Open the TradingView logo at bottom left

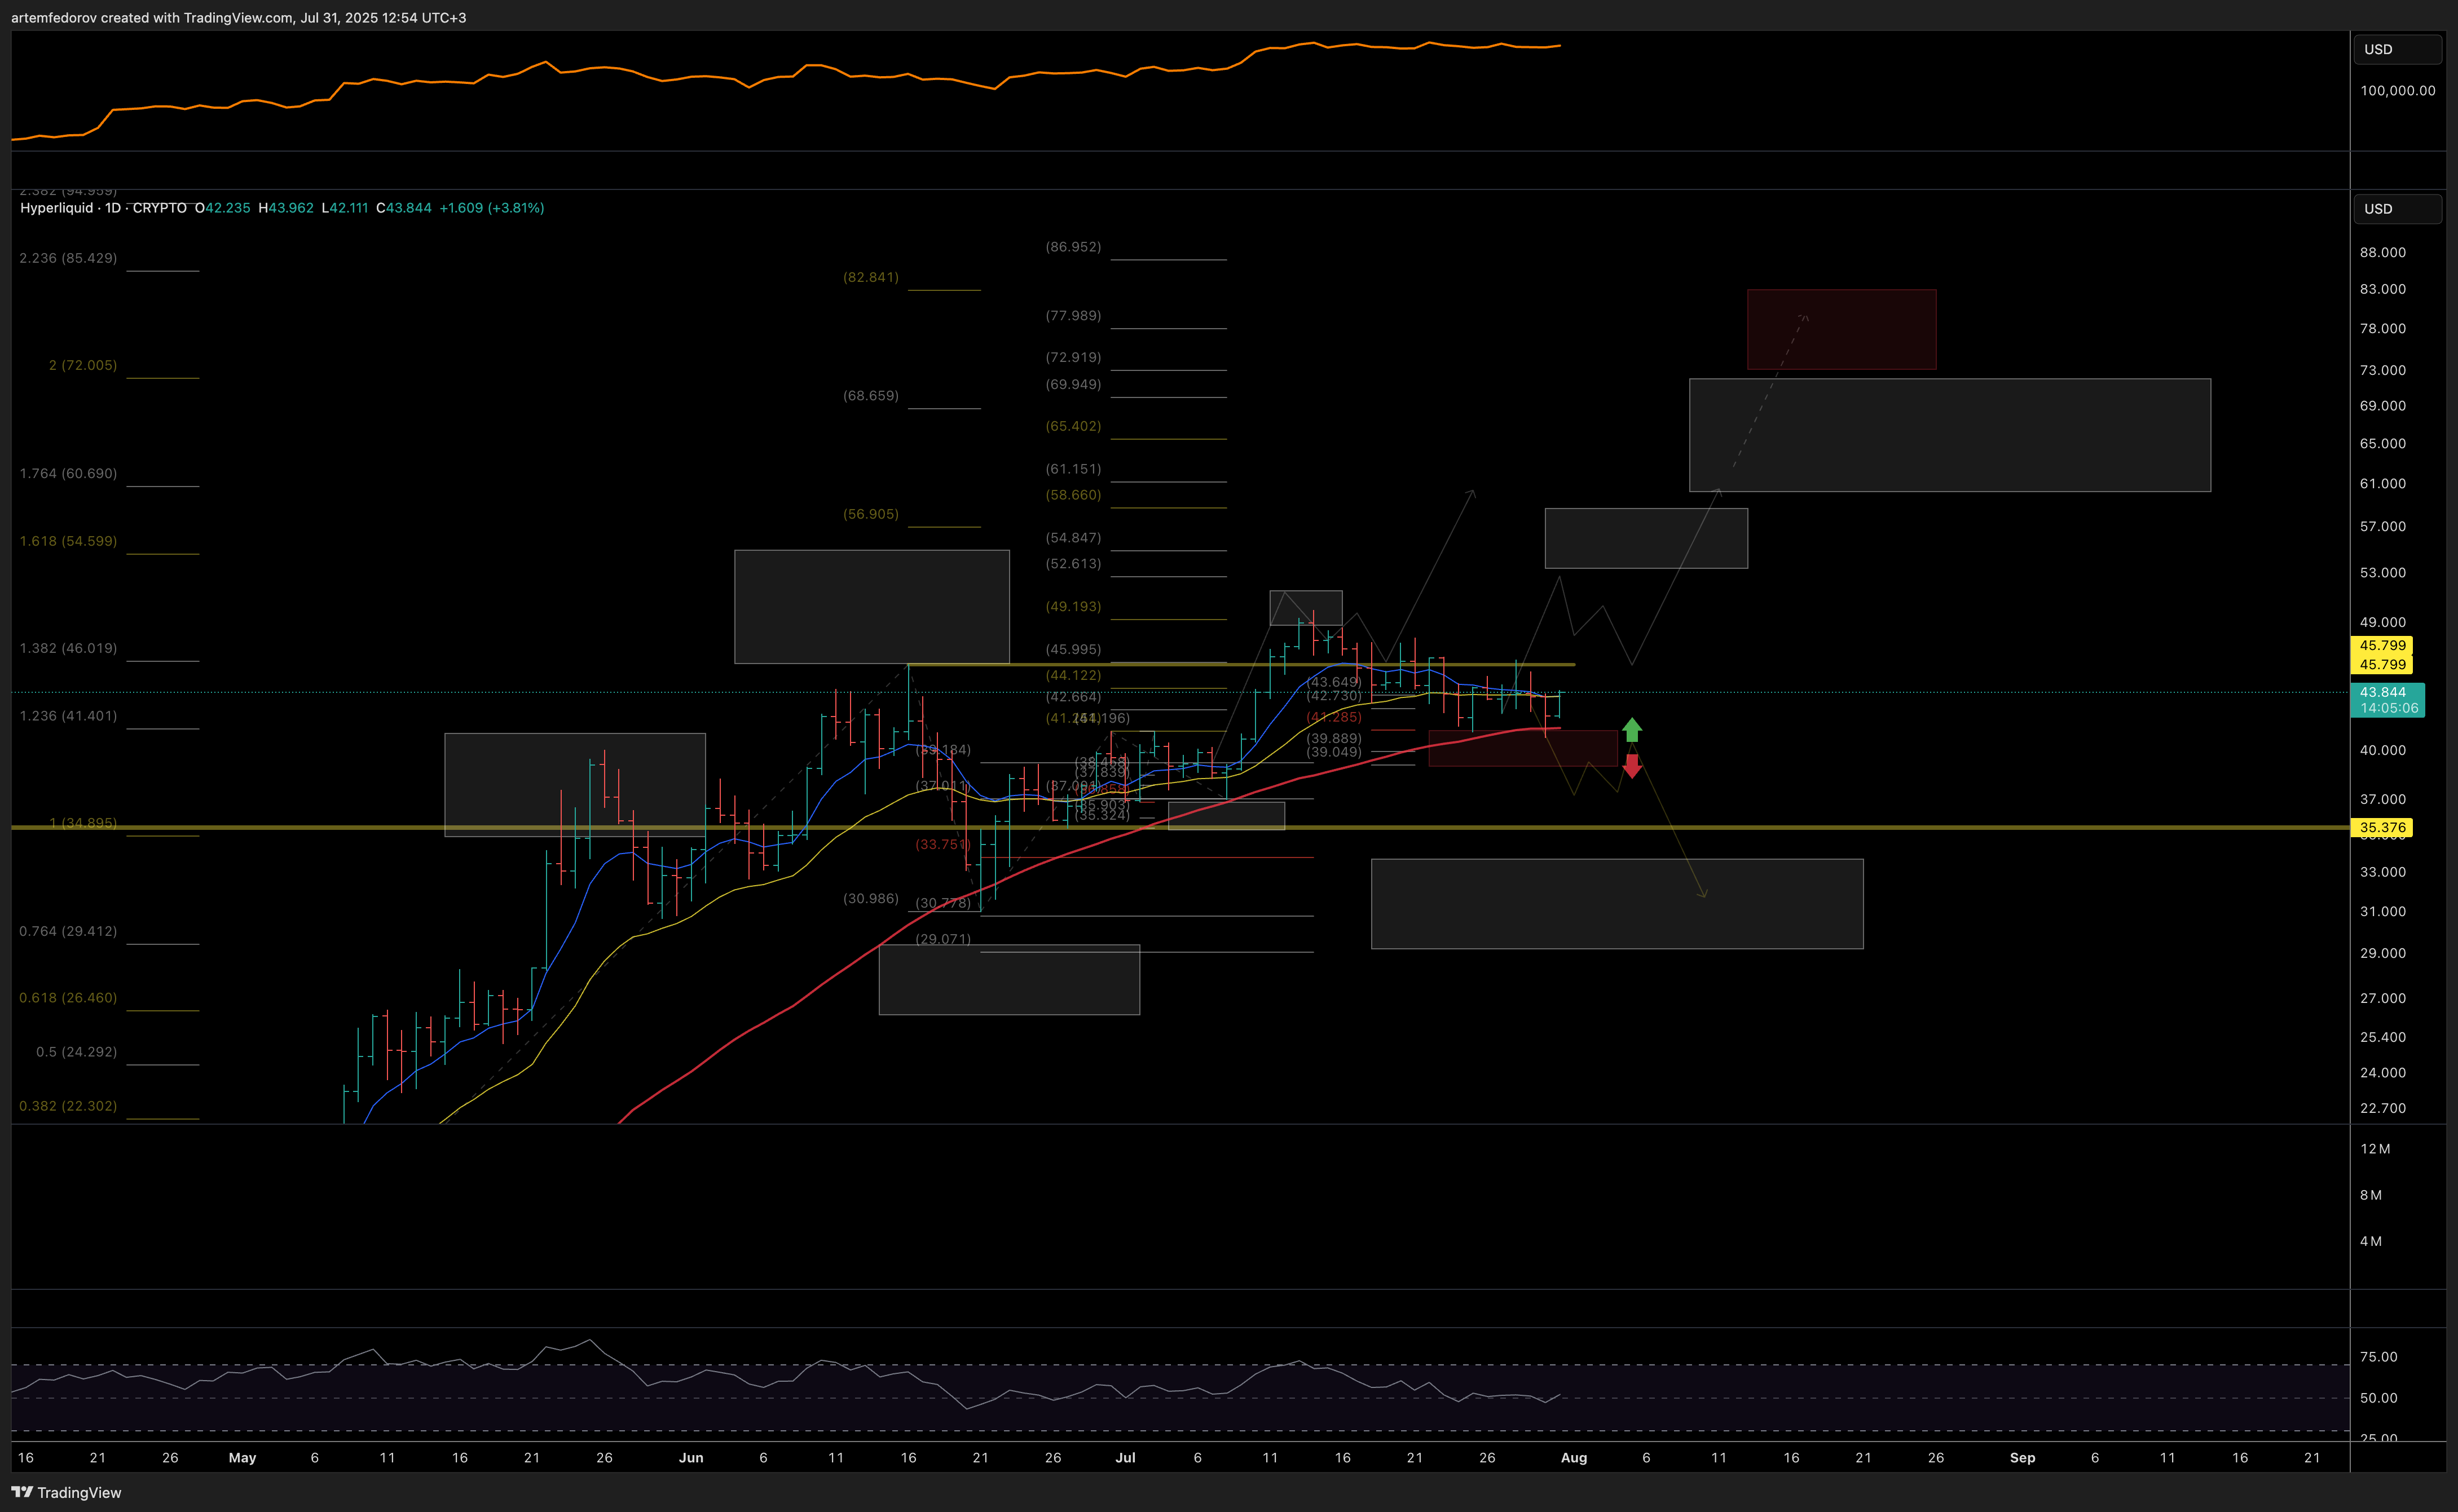66,1492
